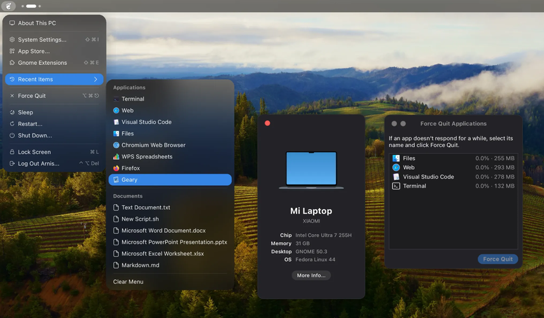Open the logo menu in top bar
544x318 pixels.
tap(8, 6)
